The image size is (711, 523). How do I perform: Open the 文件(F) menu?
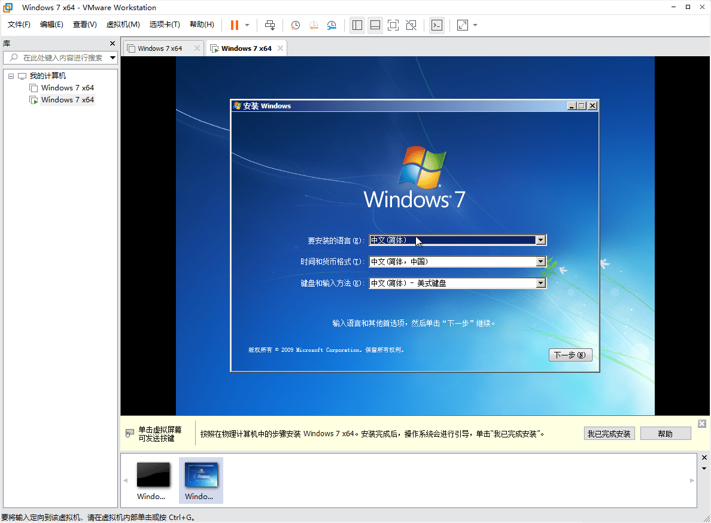[x=19, y=25]
